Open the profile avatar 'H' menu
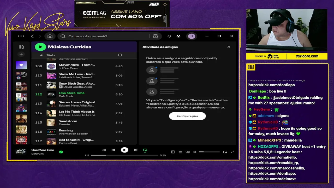This screenshot has height=188, width=334. coord(192,36)
